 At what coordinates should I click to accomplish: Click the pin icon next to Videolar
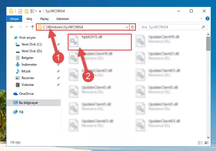pyautogui.click(x=58, y=85)
